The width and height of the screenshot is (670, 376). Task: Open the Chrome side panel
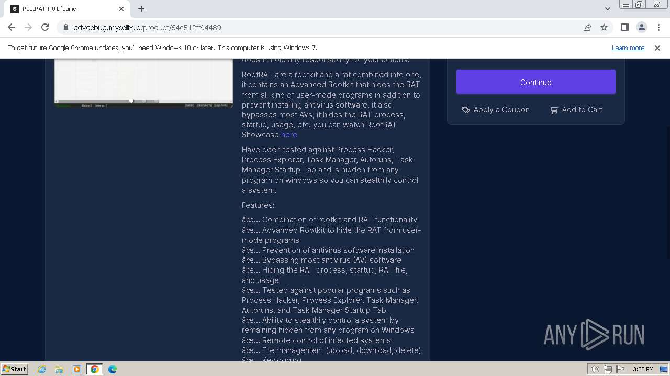[624, 27]
